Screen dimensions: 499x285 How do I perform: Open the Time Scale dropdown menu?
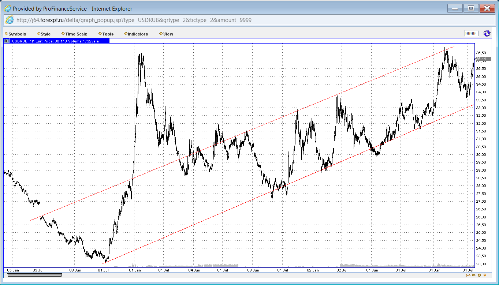[x=74, y=34]
